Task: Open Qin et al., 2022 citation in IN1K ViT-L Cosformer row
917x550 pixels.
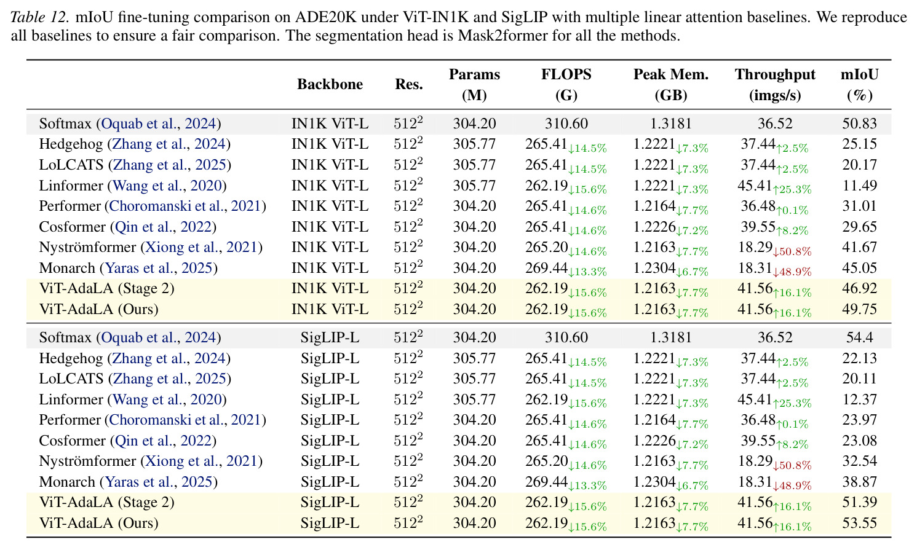Action: click(164, 227)
